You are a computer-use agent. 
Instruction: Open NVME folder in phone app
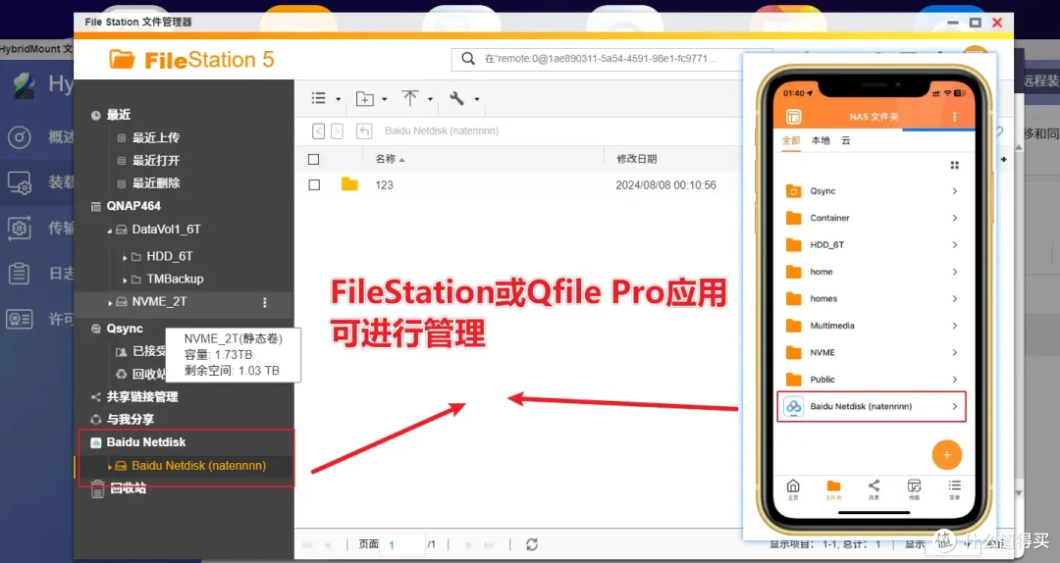point(873,353)
